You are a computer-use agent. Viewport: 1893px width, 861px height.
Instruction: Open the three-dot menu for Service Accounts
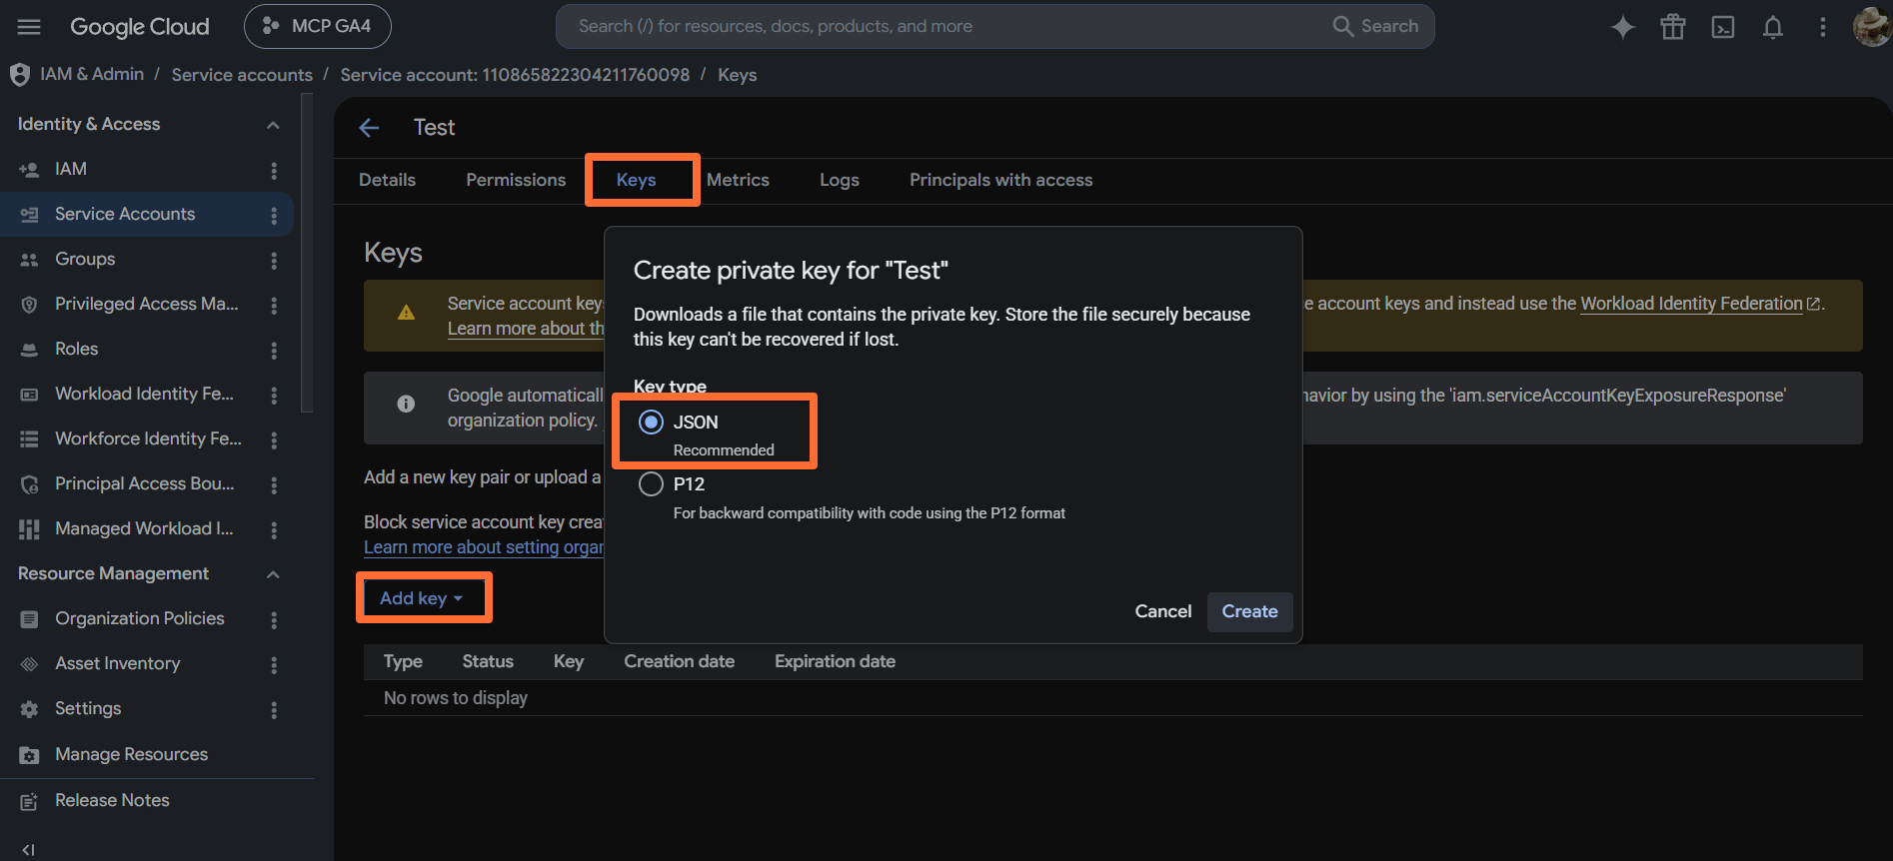[274, 216]
